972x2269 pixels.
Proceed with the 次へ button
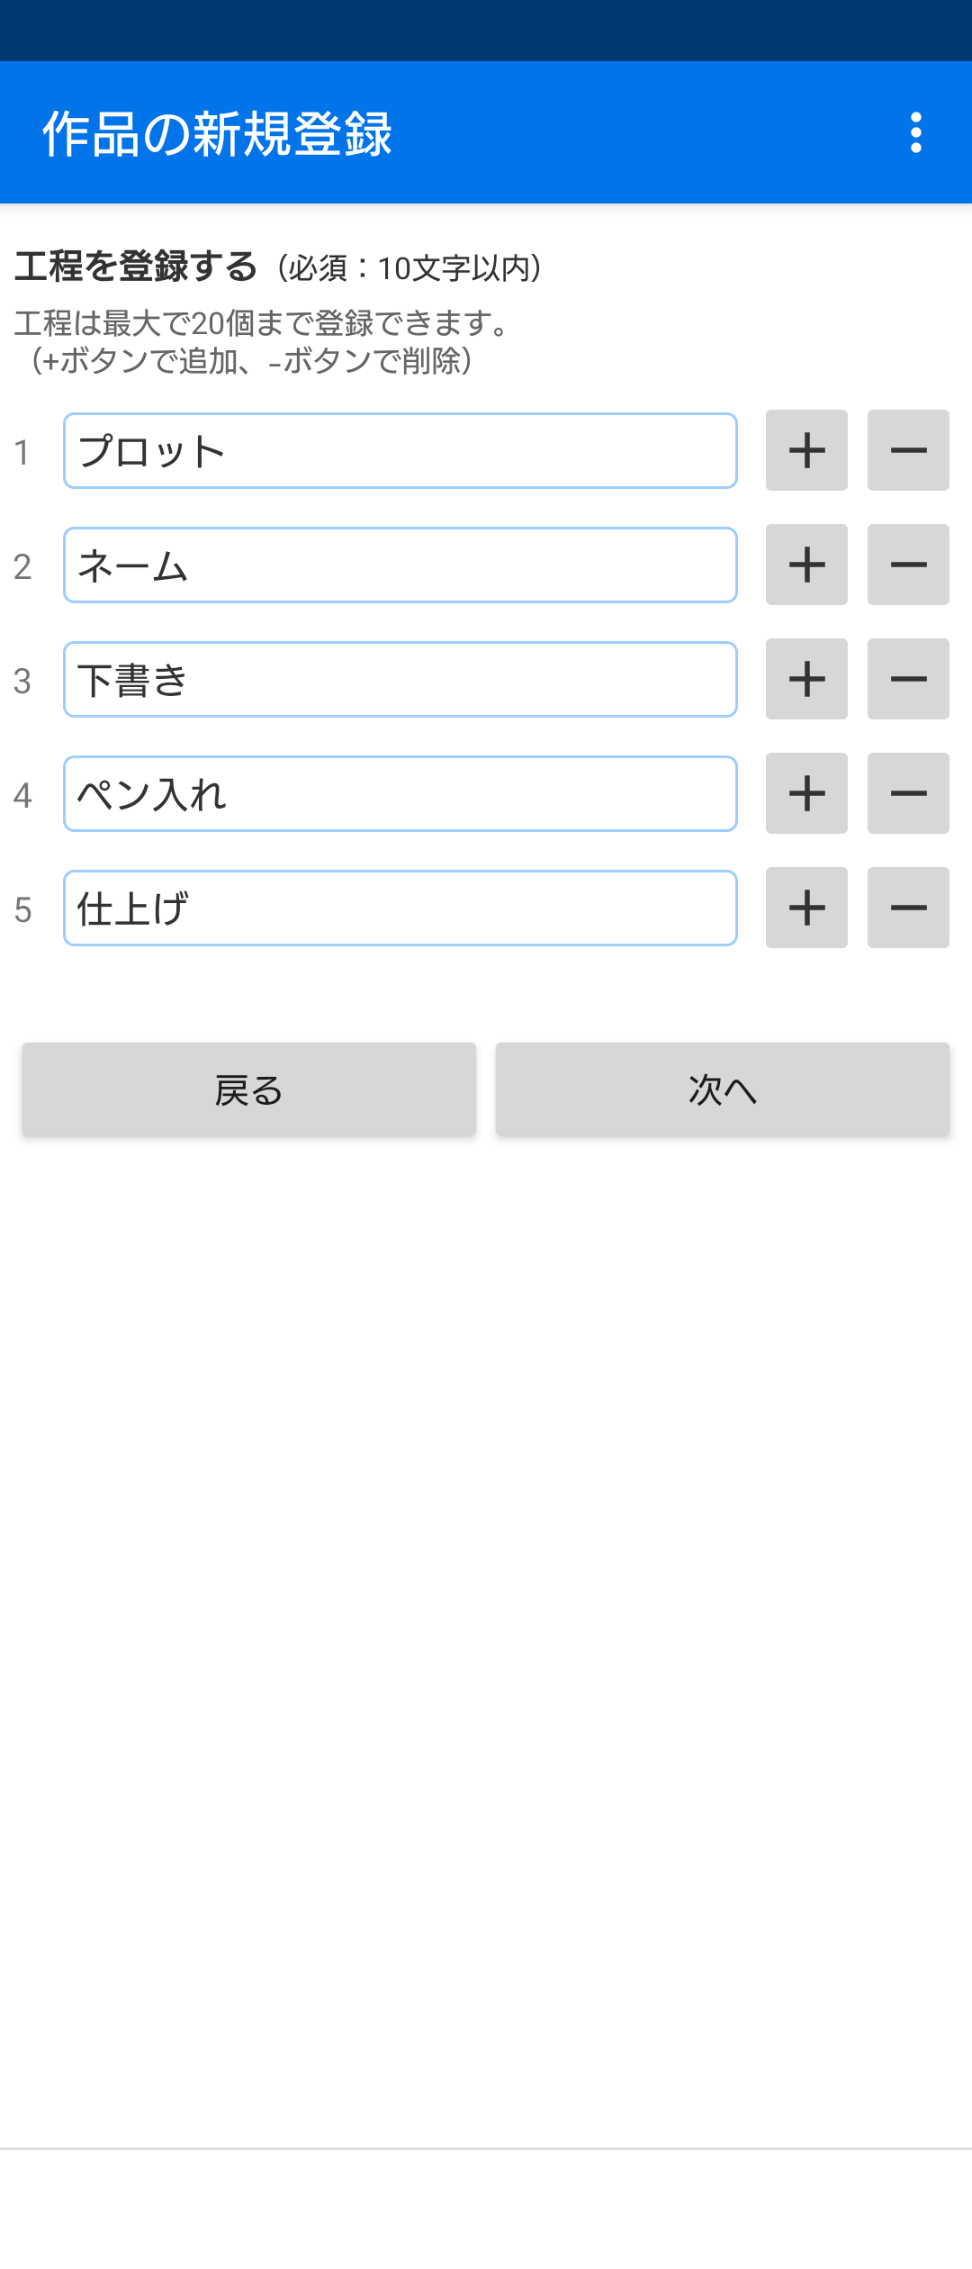[x=722, y=1089]
